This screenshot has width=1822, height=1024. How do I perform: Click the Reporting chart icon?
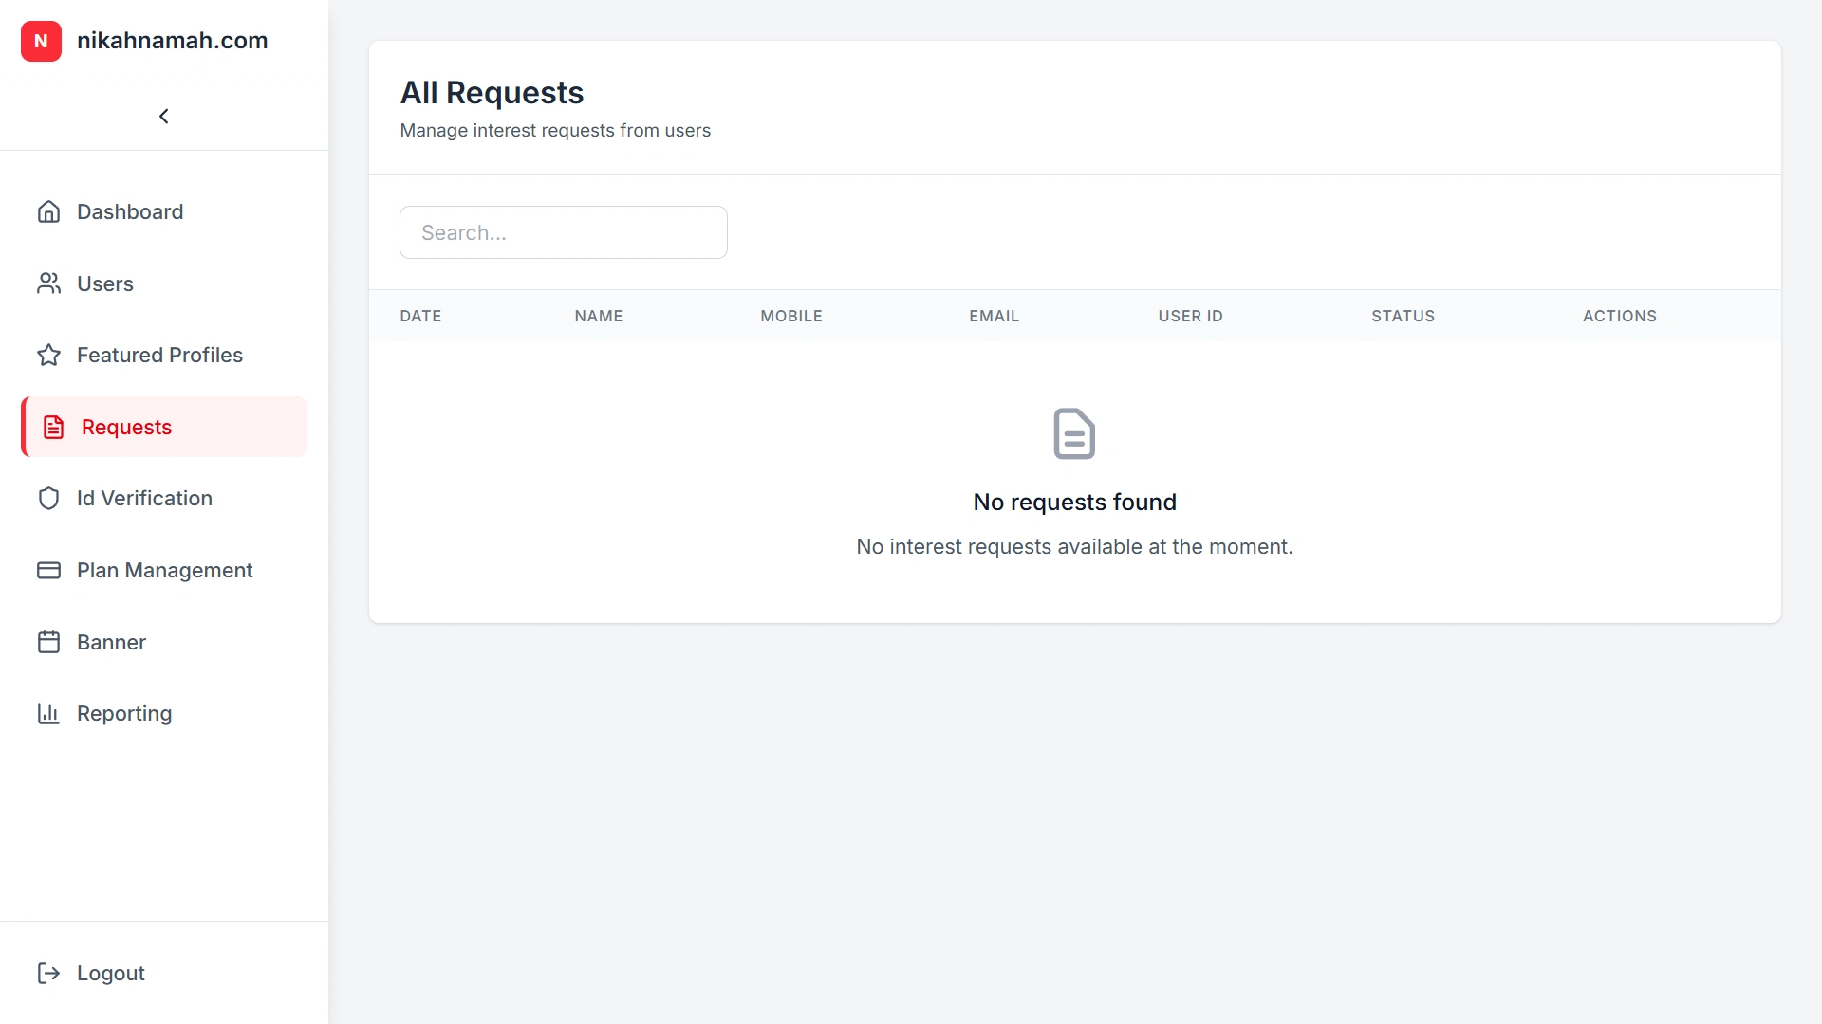click(x=48, y=713)
